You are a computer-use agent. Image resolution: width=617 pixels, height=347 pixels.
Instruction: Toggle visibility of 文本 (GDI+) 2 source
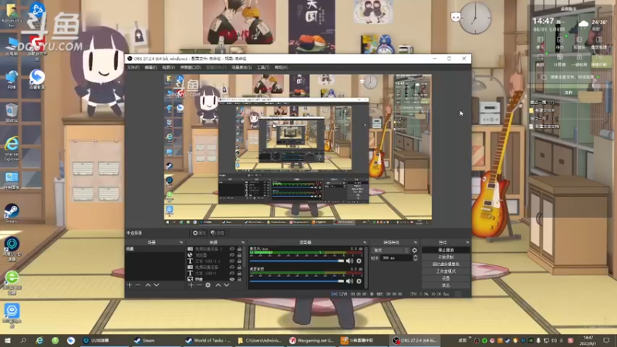click(232, 261)
